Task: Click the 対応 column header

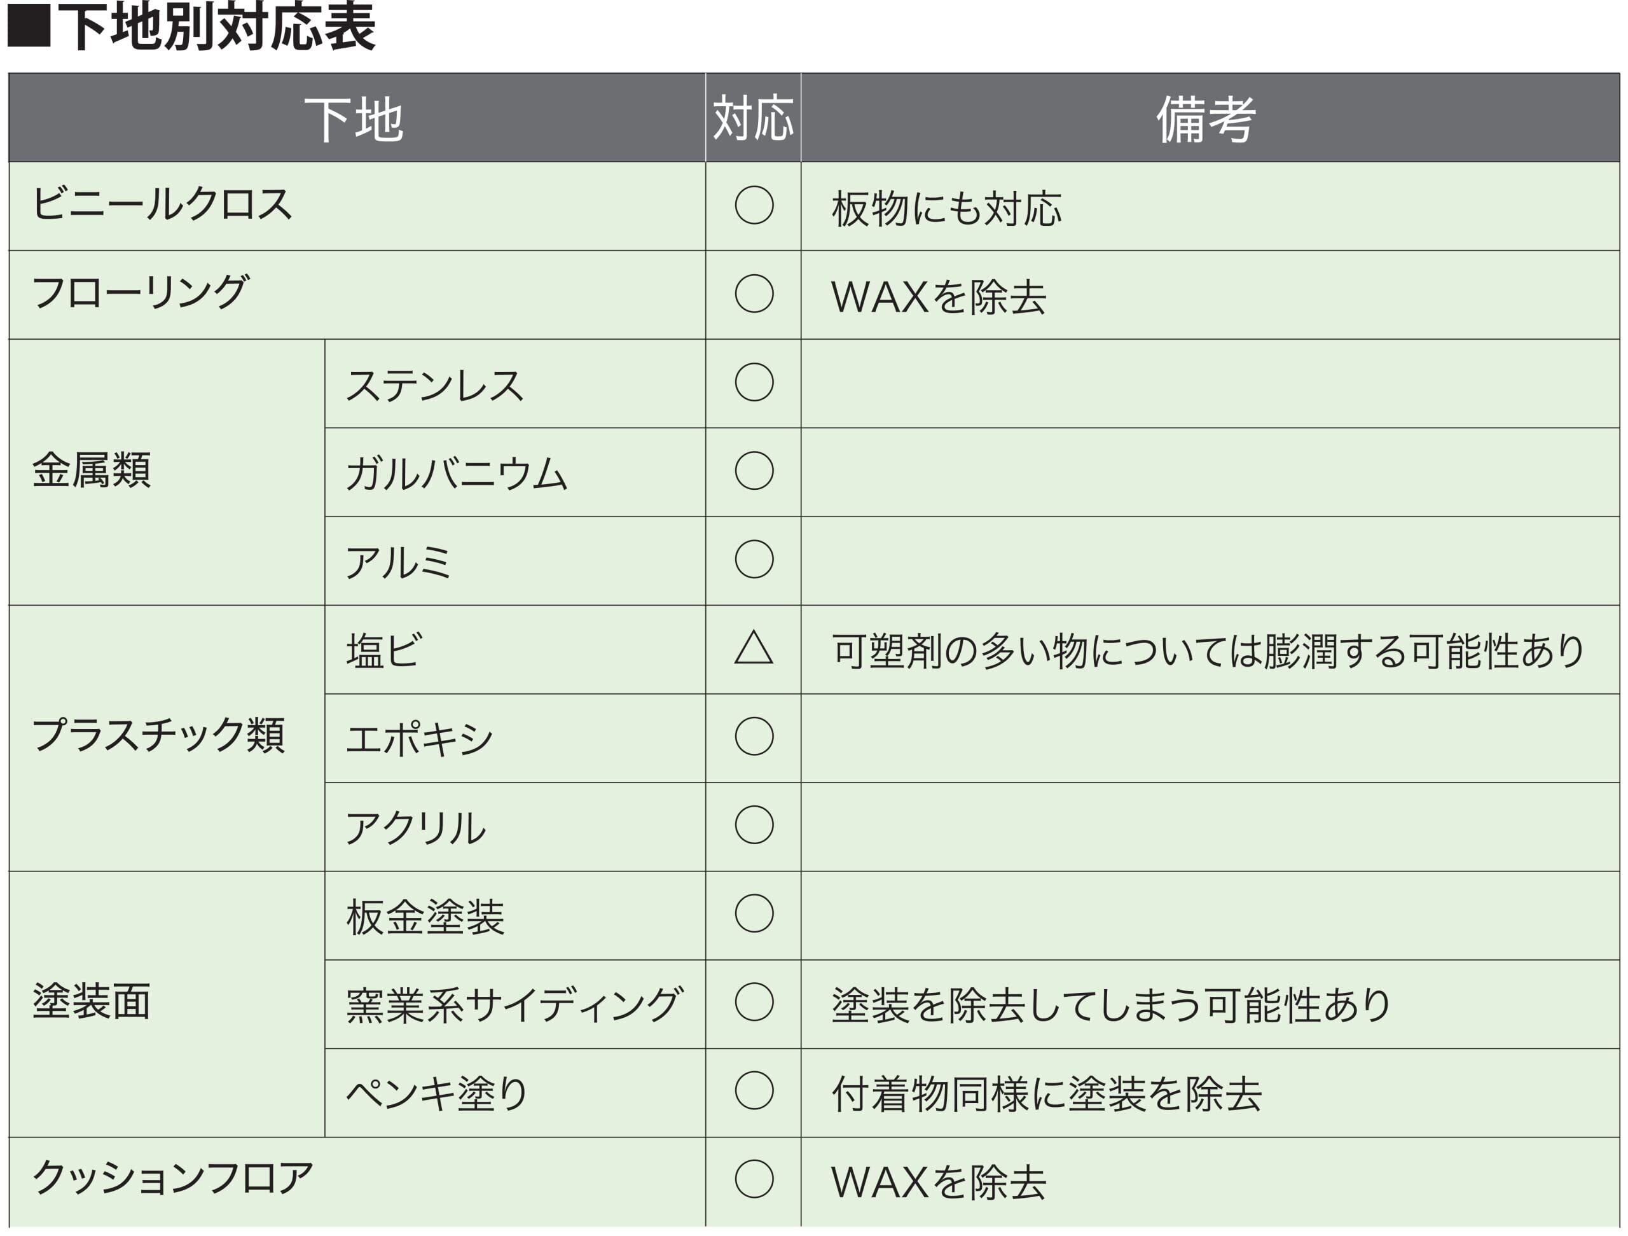Action: click(753, 118)
